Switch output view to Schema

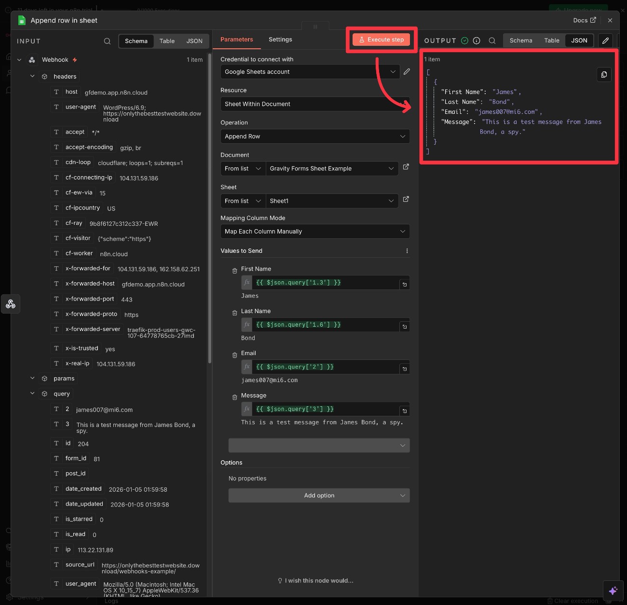(x=520, y=41)
